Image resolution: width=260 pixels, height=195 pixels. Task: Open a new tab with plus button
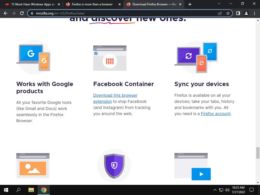(x=190, y=4)
